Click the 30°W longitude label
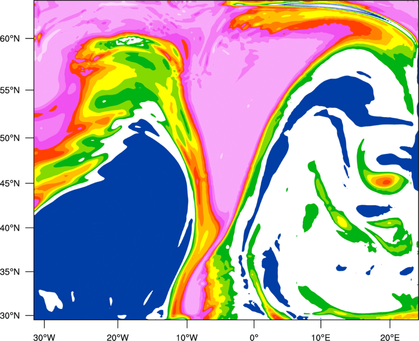This screenshot has height=341, width=419. pos(44,337)
